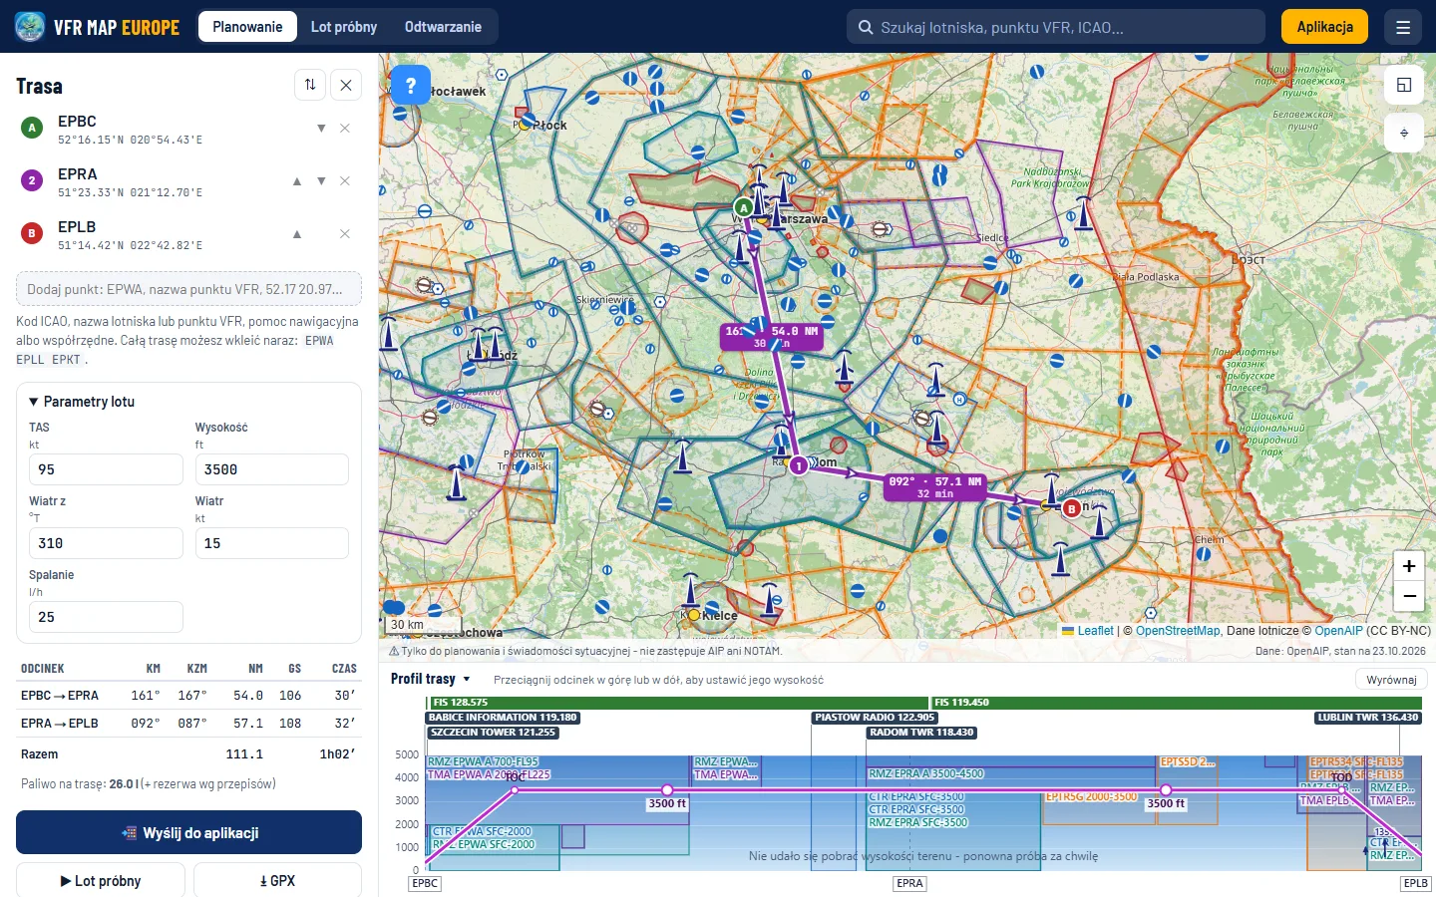Open the Odtwarzanie tab

pos(443,27)
